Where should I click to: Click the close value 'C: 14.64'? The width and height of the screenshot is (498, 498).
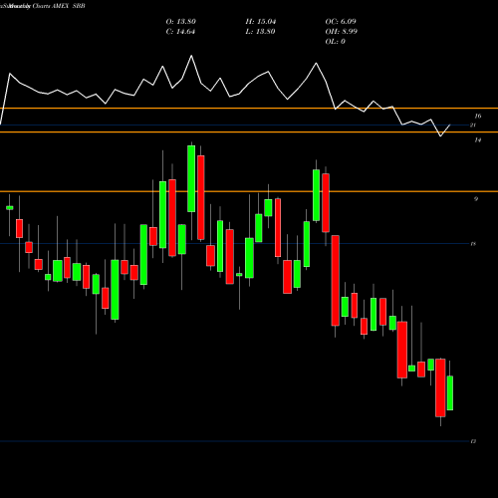pyautogui.click(x=180, y=32)
